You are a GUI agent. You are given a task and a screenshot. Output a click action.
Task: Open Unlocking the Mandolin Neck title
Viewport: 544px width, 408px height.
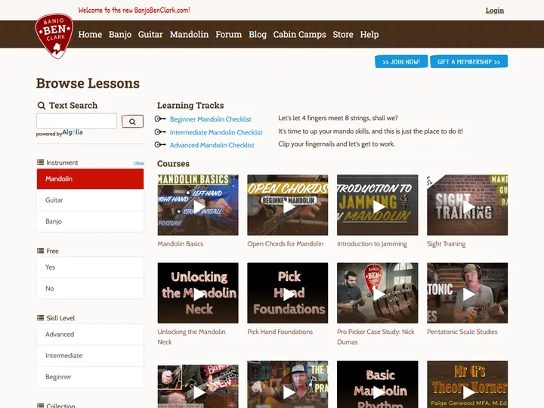tap(191, 336)
